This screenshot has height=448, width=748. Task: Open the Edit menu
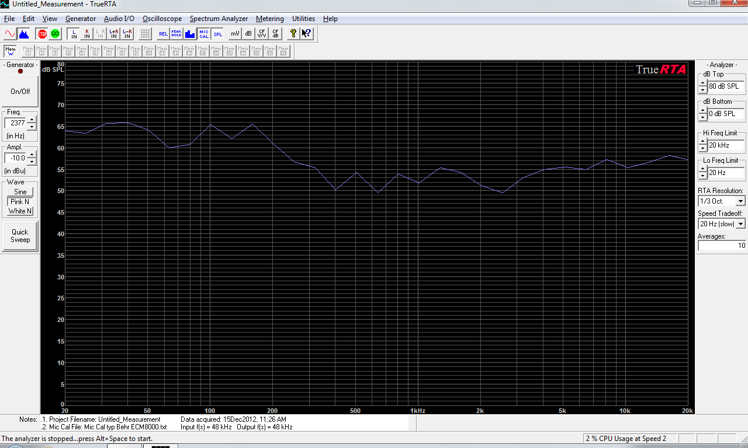click(29, 19)
